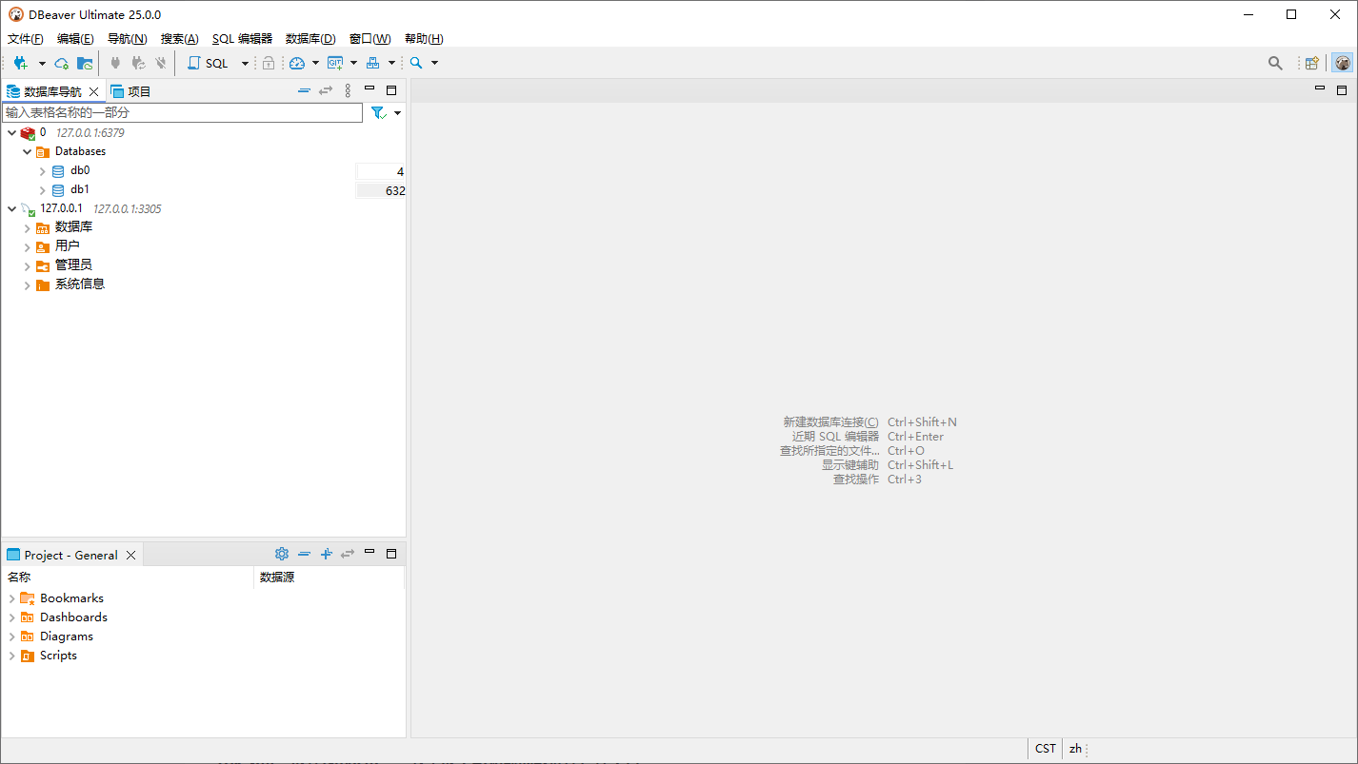Open Database Navigator view menu dots
The image size is (1358, 764).
point(348,90)
